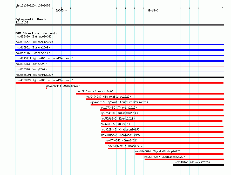Click the black bar of nsv5866091

click(119, 77)
